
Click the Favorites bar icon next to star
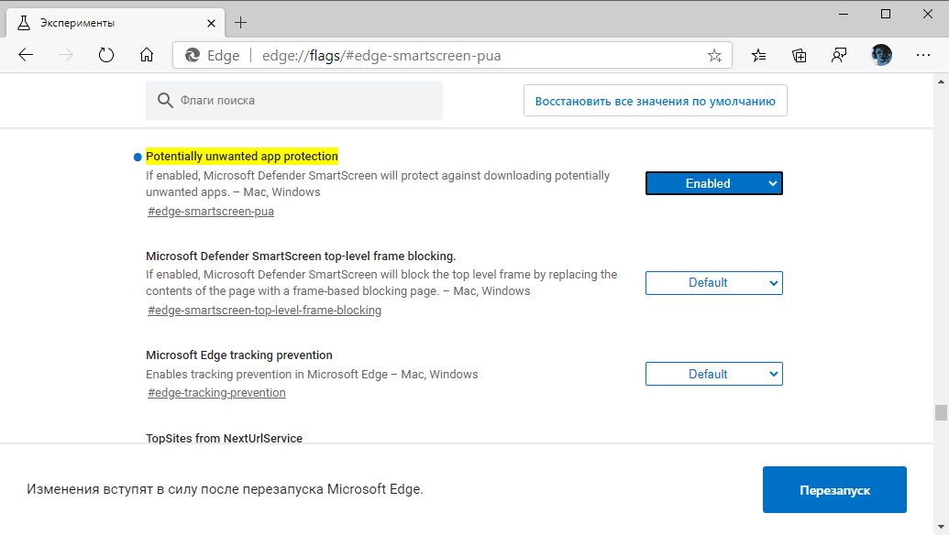(x=757, y=55)
